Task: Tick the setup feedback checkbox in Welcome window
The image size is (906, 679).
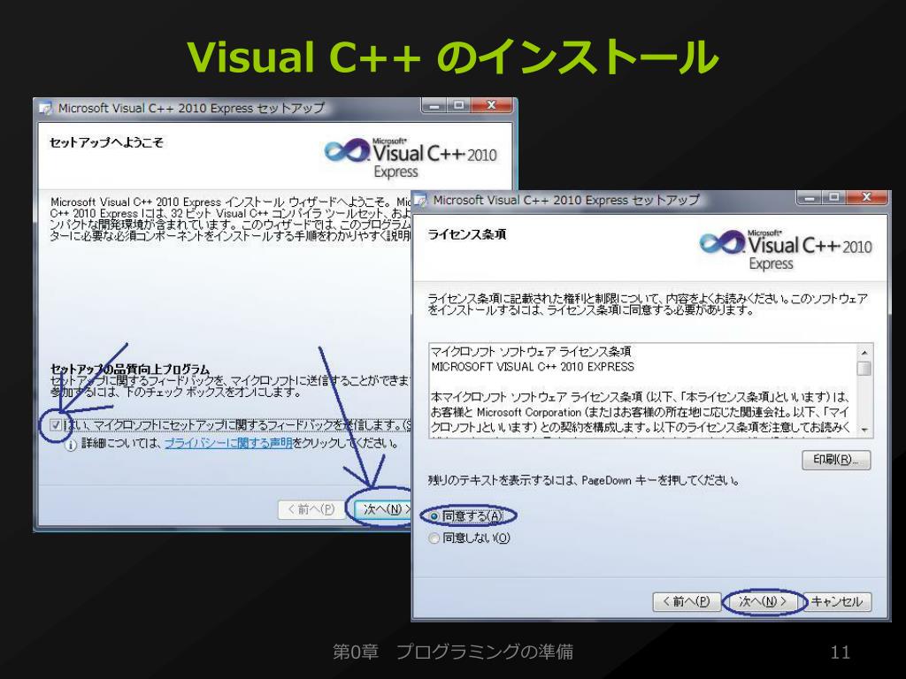Action: 56,425
